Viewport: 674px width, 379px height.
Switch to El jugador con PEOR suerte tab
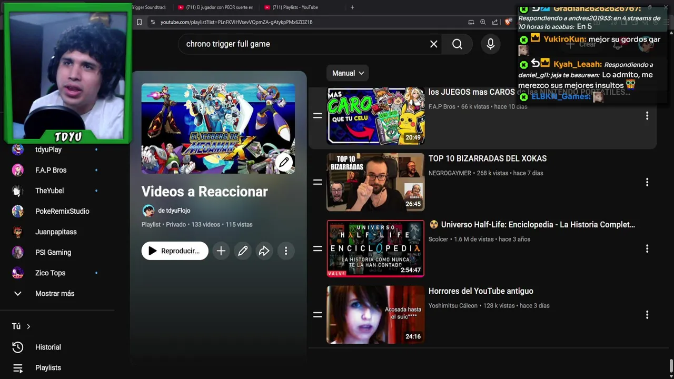[x=216, y=7]
